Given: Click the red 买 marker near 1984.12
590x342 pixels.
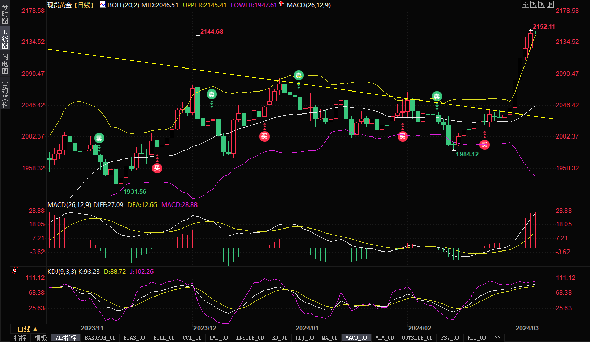Looking at the screenshot, I should click(x=484, y=145).
